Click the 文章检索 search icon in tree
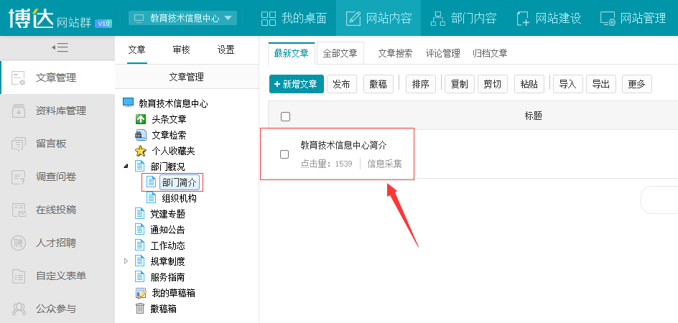This screenshot has height=323, width=678. coord(141,135)
